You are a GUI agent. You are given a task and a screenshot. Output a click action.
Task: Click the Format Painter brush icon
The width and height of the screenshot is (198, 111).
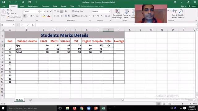pos(8,17)
